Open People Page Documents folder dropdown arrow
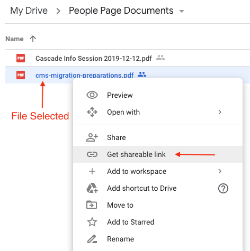 point(182,11)
